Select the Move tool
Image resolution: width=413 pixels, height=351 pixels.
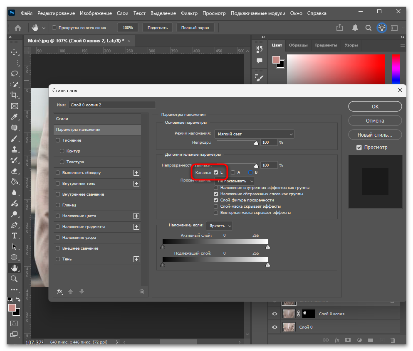pos(14,52)
